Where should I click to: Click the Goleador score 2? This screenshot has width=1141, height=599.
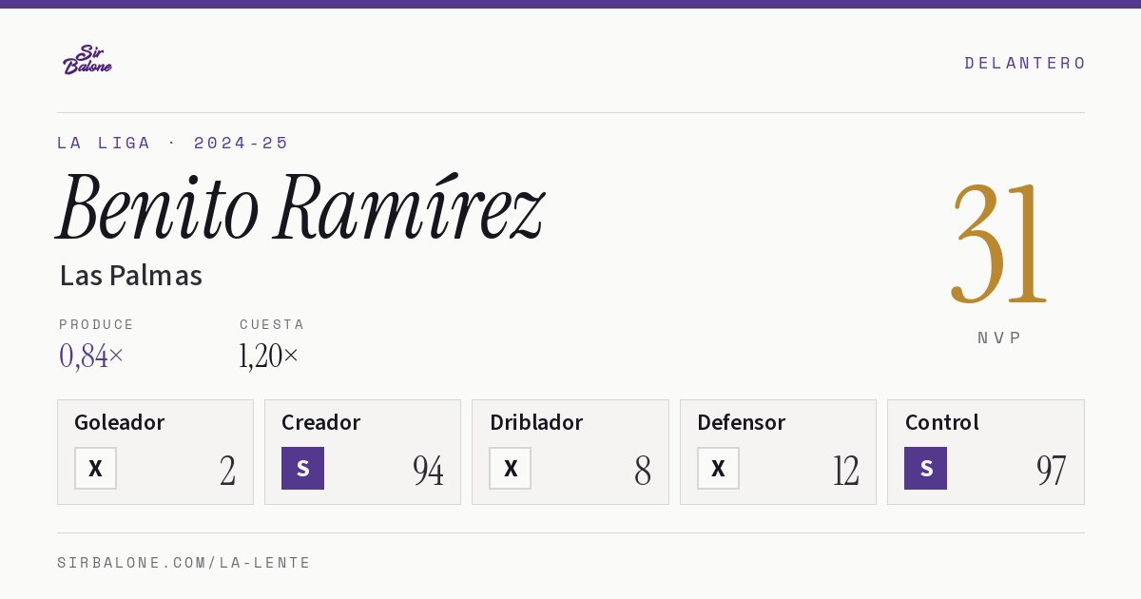(x=228, y=470)
